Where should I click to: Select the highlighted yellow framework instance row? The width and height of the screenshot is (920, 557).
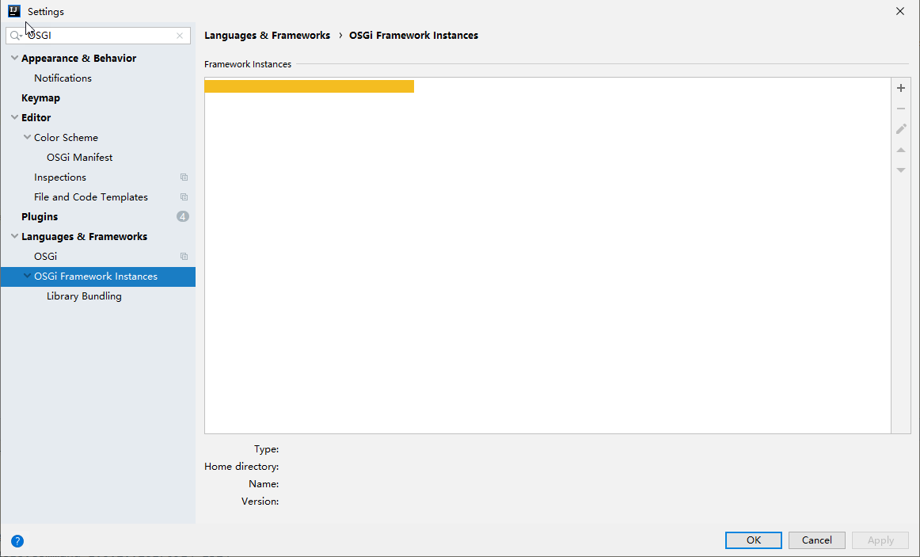click(x=310, y=86)
